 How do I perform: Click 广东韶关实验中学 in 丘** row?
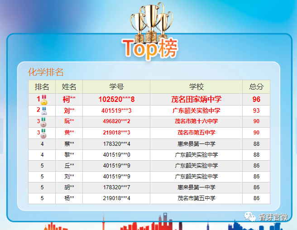click(196, 166)
